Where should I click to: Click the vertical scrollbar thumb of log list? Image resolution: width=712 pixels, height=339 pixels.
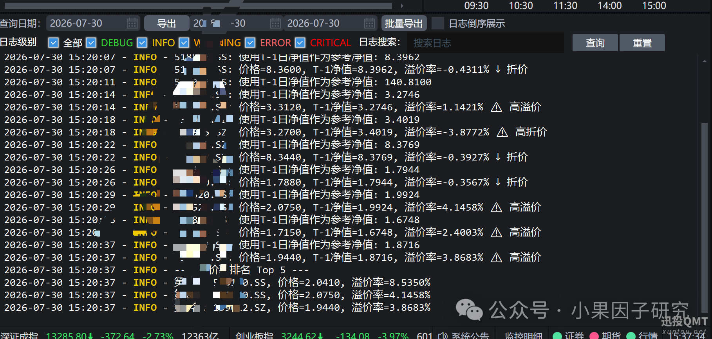click(x=704, y=217)
